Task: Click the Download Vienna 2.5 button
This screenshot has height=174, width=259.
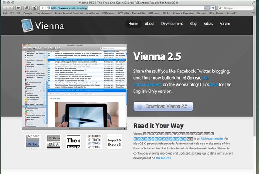Action: coord(163,106)
